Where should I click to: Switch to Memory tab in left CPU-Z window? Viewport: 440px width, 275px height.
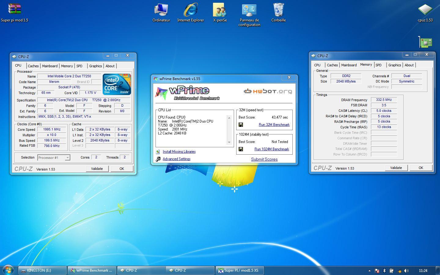[67, 66]
